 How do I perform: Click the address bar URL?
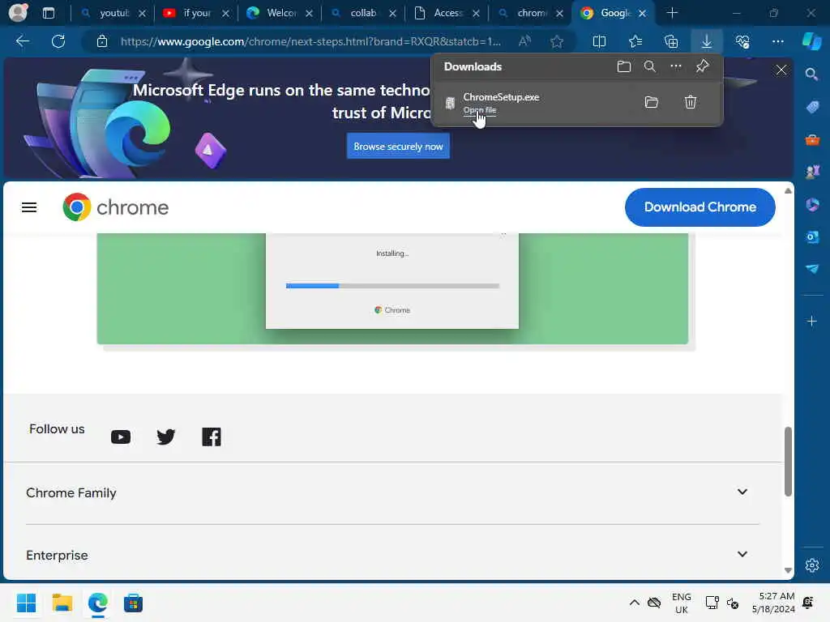pos(310,41)
